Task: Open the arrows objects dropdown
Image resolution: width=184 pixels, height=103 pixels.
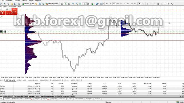Action: (x=172, y=4)
